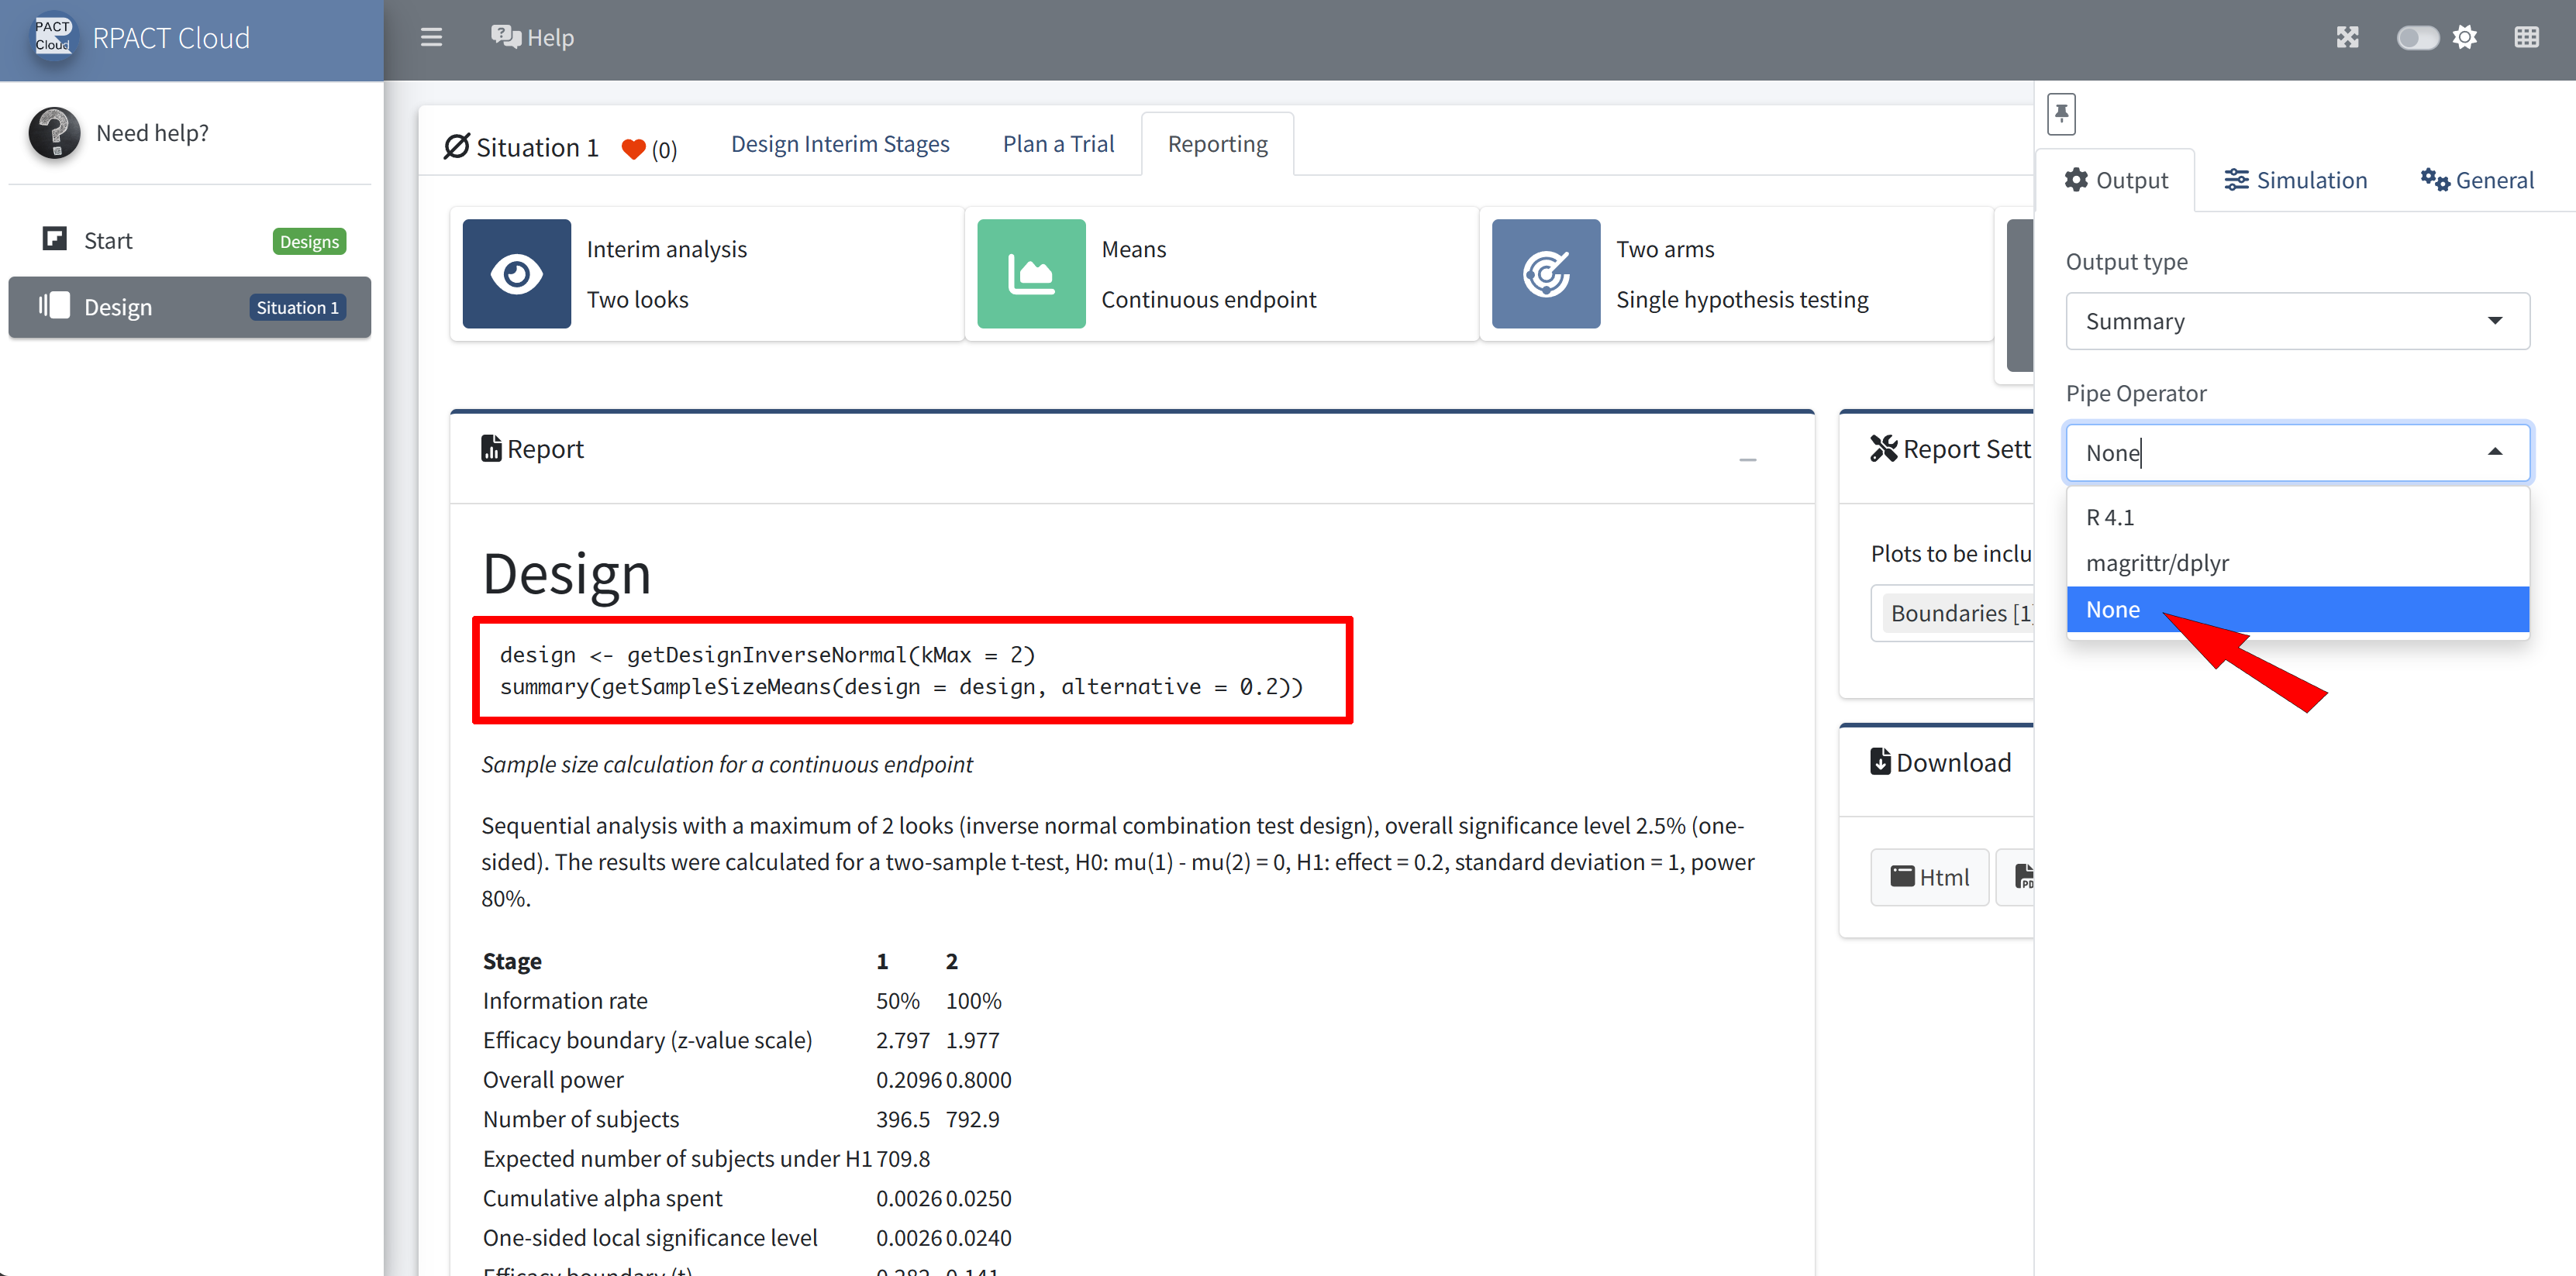Switch to the General settings tab
This screenshot has width=2576, height=1276.
tap(2477, 181)
